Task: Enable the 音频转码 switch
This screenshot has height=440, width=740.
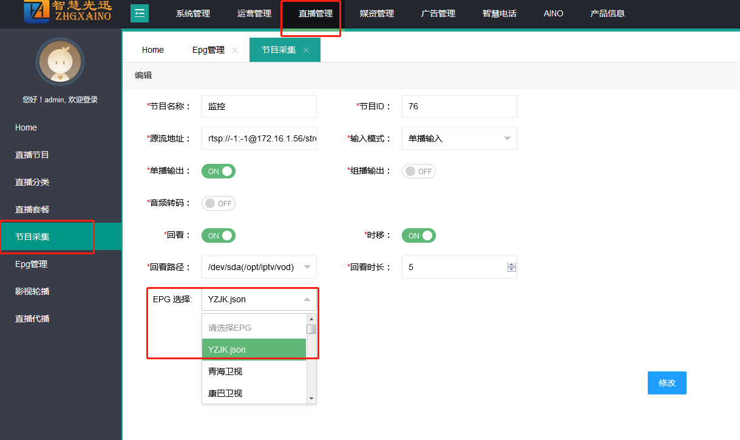Action: 219,203
